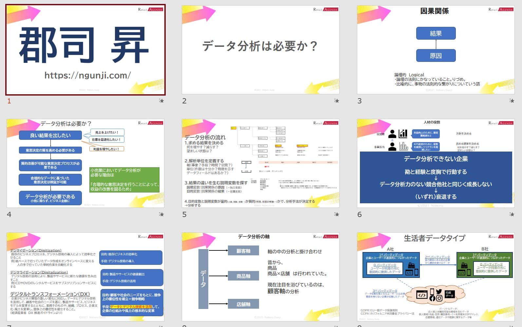Click the transition star icon under slide 3
The height and width of the screenshot is (327, 522).
[x=512, y=101]
